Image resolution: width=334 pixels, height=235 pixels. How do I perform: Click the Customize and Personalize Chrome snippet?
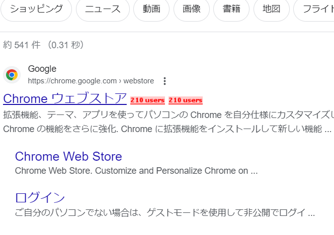136,171
